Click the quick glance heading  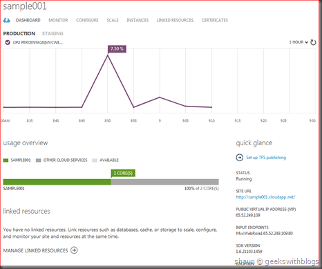coord(254,143)
